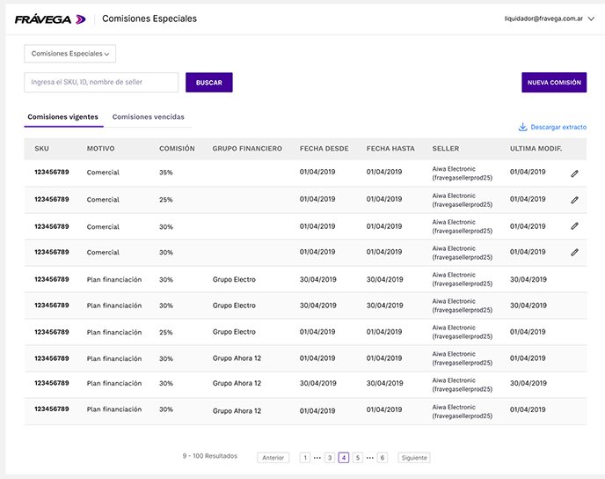Jump to page 3 in pagination
Viewport: 605px width, 479px height.
(x=330, y=457)
